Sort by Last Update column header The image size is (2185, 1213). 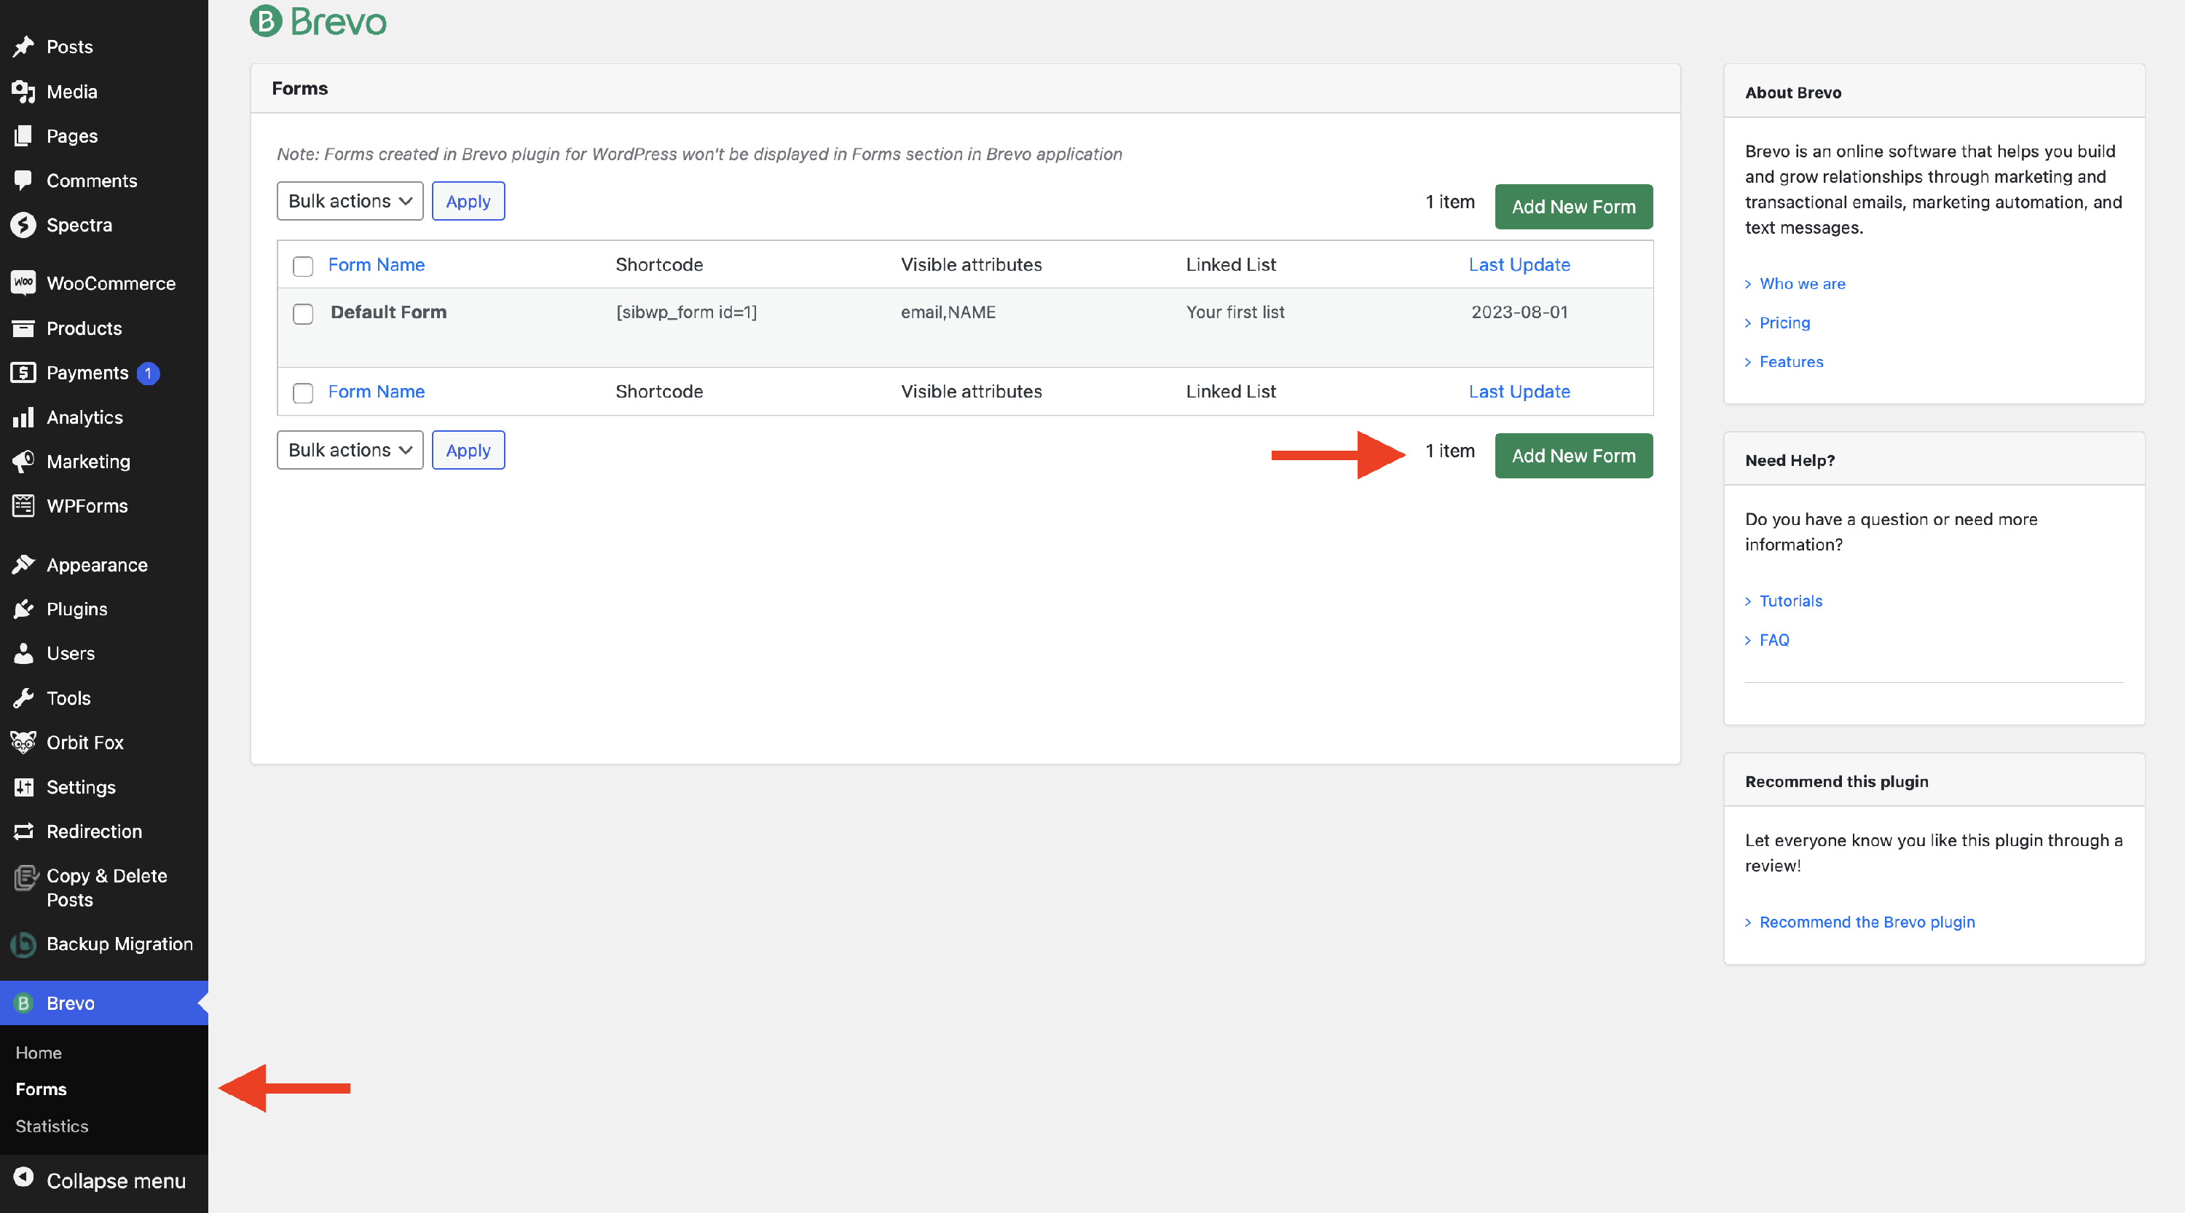(1519, 264)
